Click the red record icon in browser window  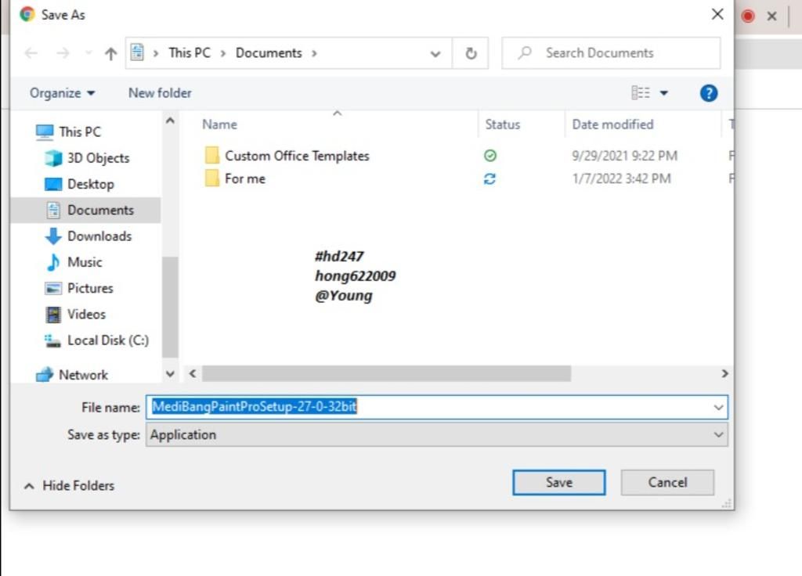point(748,16)
